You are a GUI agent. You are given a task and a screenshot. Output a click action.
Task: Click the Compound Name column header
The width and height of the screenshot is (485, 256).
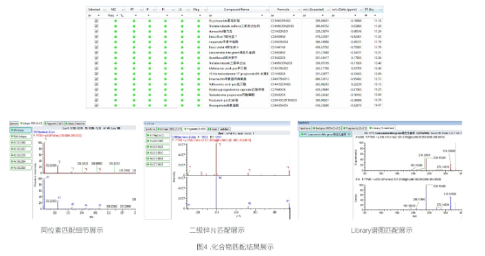(236, 10)
